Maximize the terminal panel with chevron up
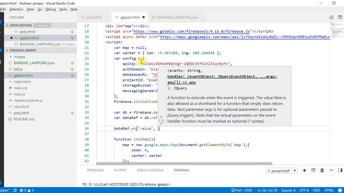 (x=331, y=170)
